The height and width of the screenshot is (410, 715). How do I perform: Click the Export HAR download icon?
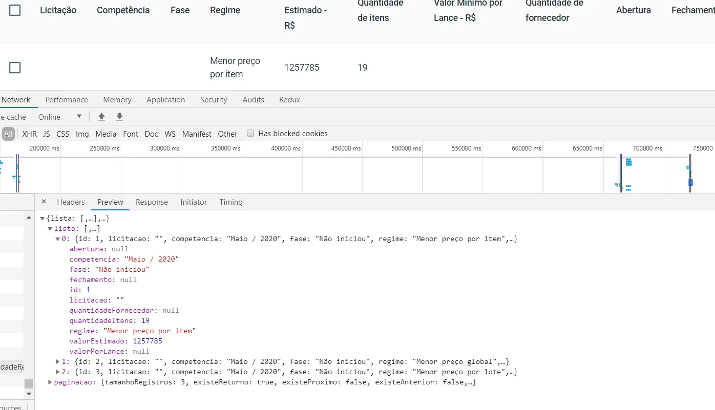coord(119,117)
